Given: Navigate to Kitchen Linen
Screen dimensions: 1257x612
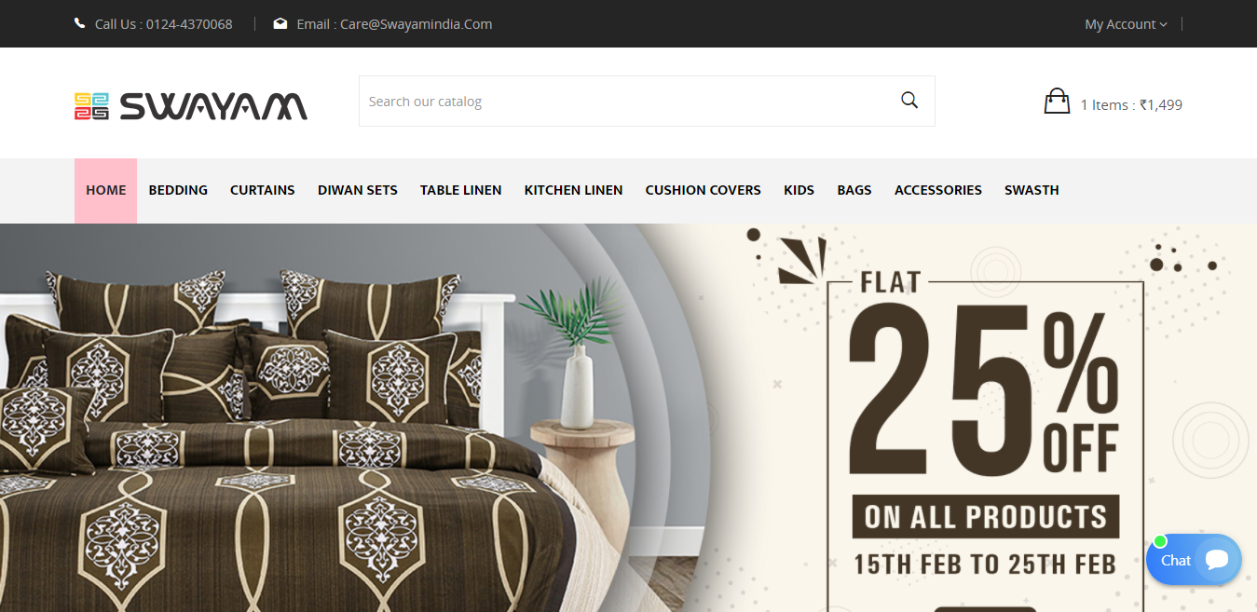Looking at the screenshot, I should (x=574, y=190).
